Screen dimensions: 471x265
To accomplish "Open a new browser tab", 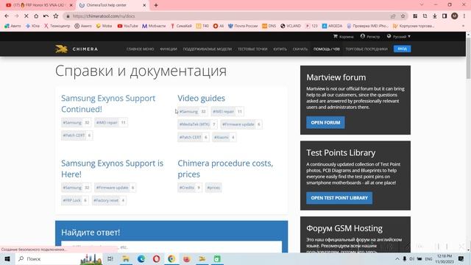I will tap(156, 5).
